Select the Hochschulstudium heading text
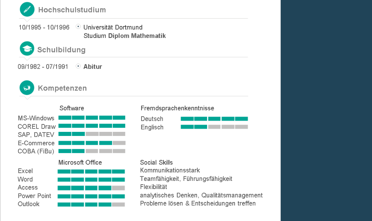The height and width of the screenshot is (221, 372). pyautogui.click(x=72, y=10)
